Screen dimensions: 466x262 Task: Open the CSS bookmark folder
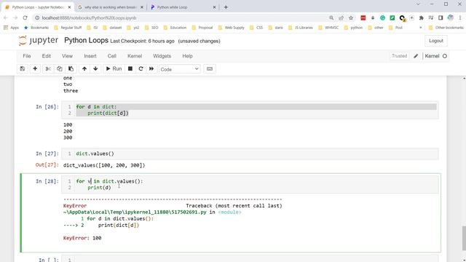256,28
